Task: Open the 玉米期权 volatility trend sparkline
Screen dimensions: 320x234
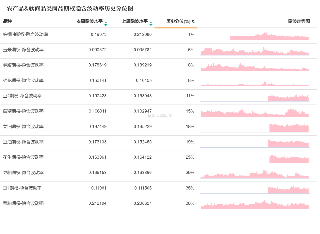Action: pos(255,51)
